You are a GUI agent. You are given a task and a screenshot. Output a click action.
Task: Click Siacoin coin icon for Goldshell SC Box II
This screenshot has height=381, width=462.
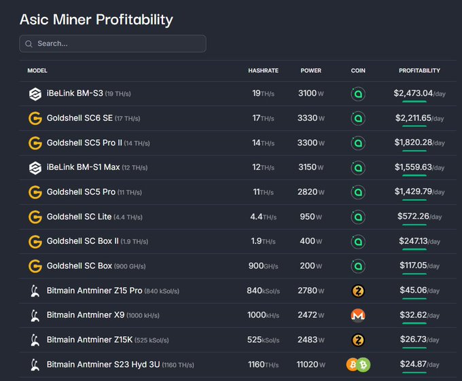(358, 242)
